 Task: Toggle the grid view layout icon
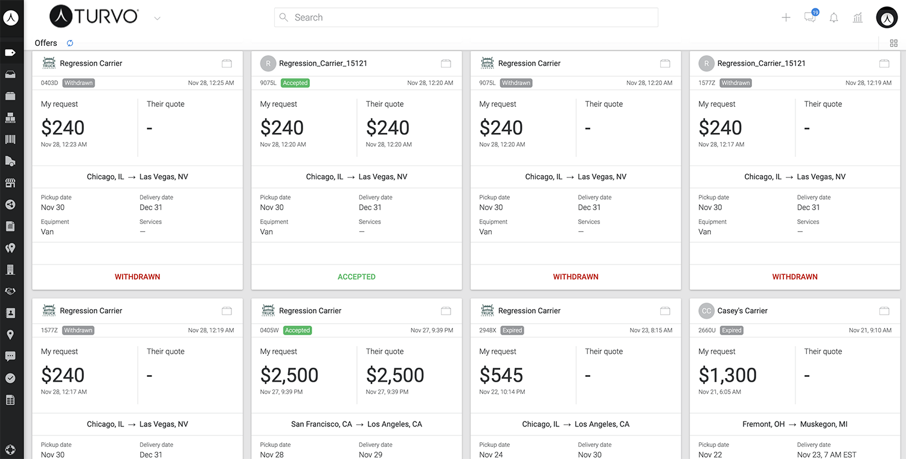point(894,43)
